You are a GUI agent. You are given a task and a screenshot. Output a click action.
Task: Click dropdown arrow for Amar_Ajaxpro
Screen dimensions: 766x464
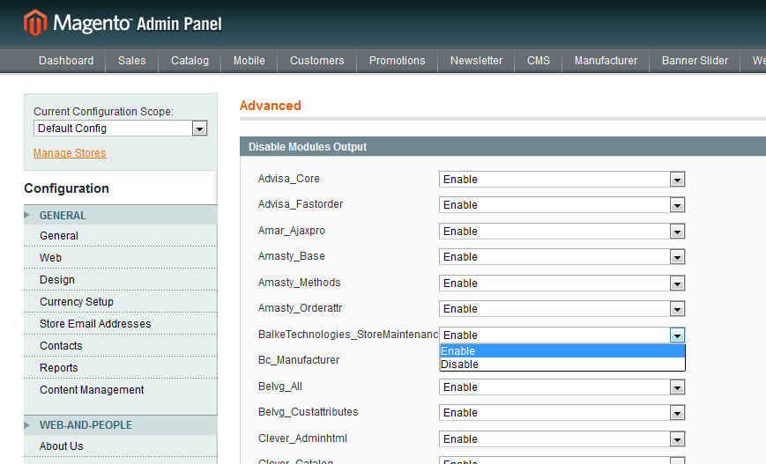point(677,232)
